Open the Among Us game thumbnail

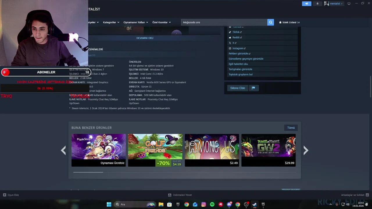pos(212,147)
